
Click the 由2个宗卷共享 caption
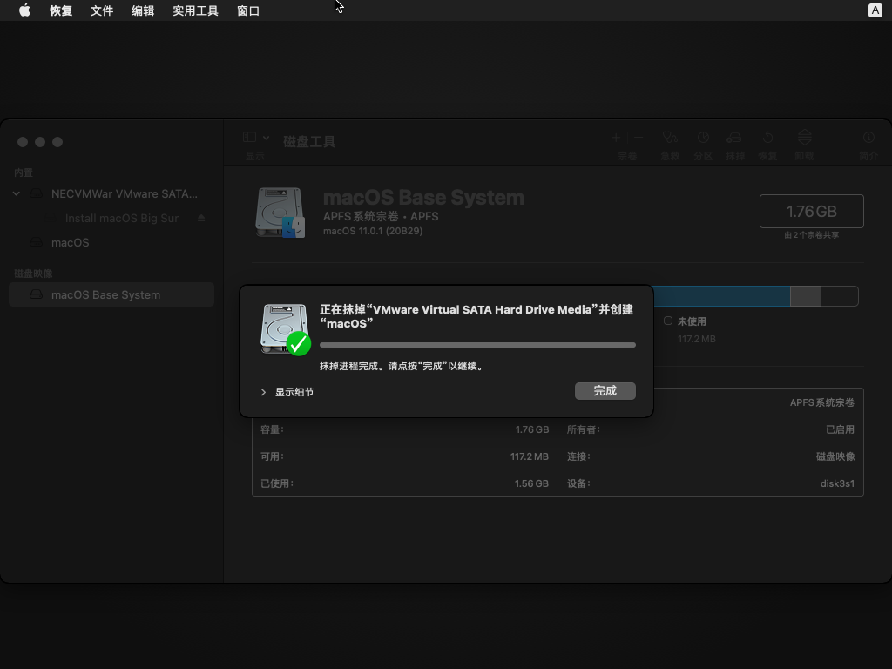point(811,235)
